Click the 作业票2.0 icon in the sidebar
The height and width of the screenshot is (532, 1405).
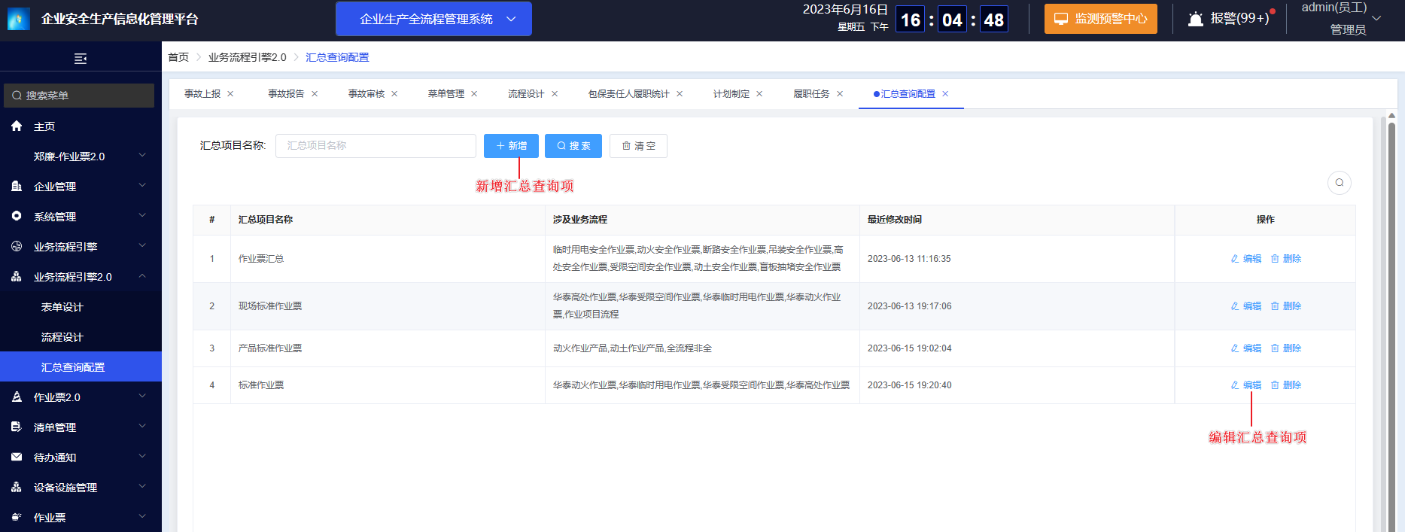click(x=17, y=397)
